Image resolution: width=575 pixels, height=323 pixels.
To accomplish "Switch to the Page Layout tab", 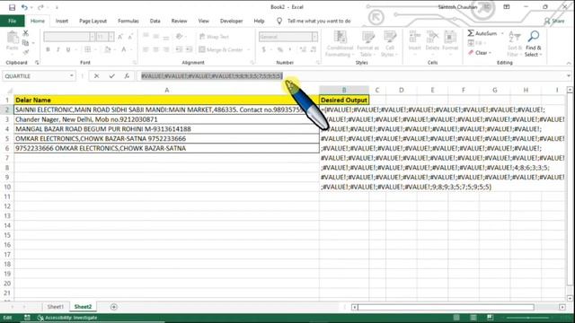I will pos(93,21).
